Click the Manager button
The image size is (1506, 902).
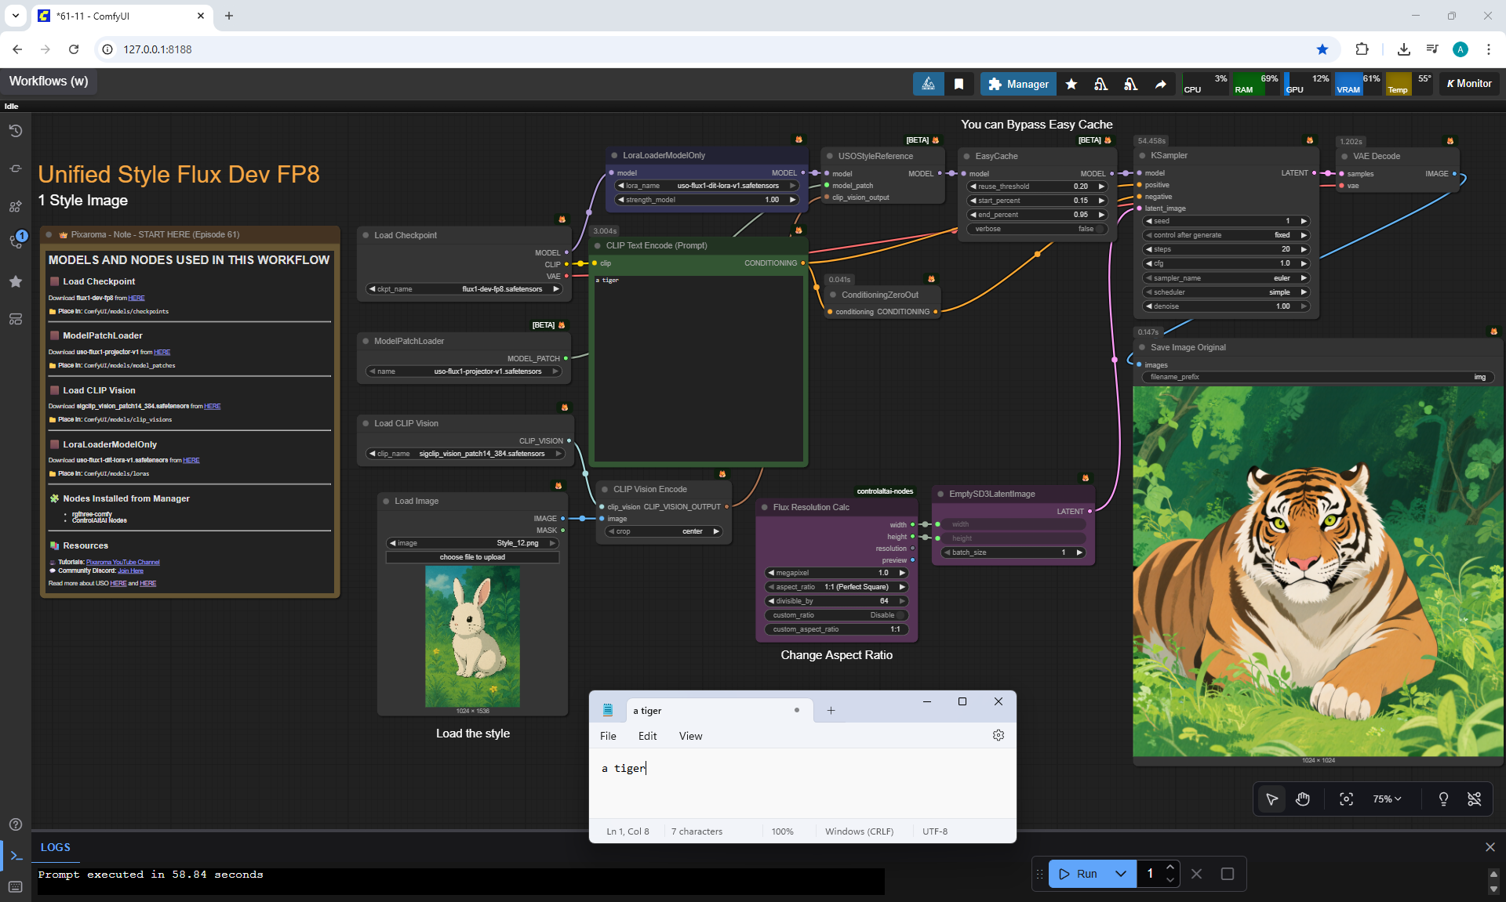pyautogui.click(x=1018, y=84)
